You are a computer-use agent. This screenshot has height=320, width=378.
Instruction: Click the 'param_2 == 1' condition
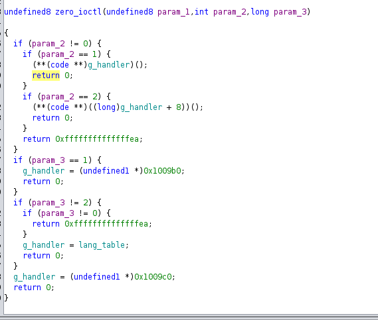[69, 54]
